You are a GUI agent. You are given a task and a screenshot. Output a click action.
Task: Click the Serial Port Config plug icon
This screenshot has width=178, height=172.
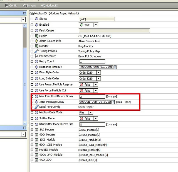[x=36, y=107]
